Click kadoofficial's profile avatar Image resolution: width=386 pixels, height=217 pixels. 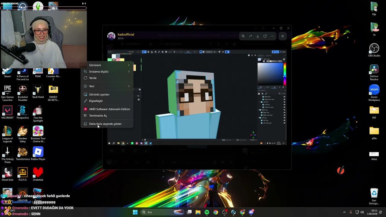[x=111, y=36]
